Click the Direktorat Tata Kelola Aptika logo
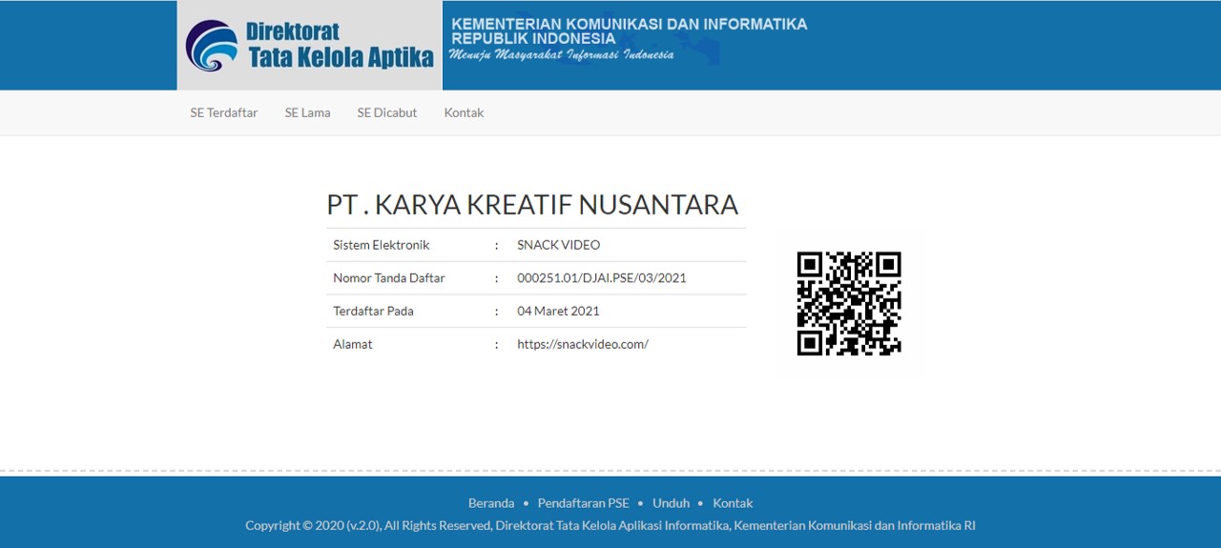Viewport: 1221px width, 548px height. tap(309, 46)
